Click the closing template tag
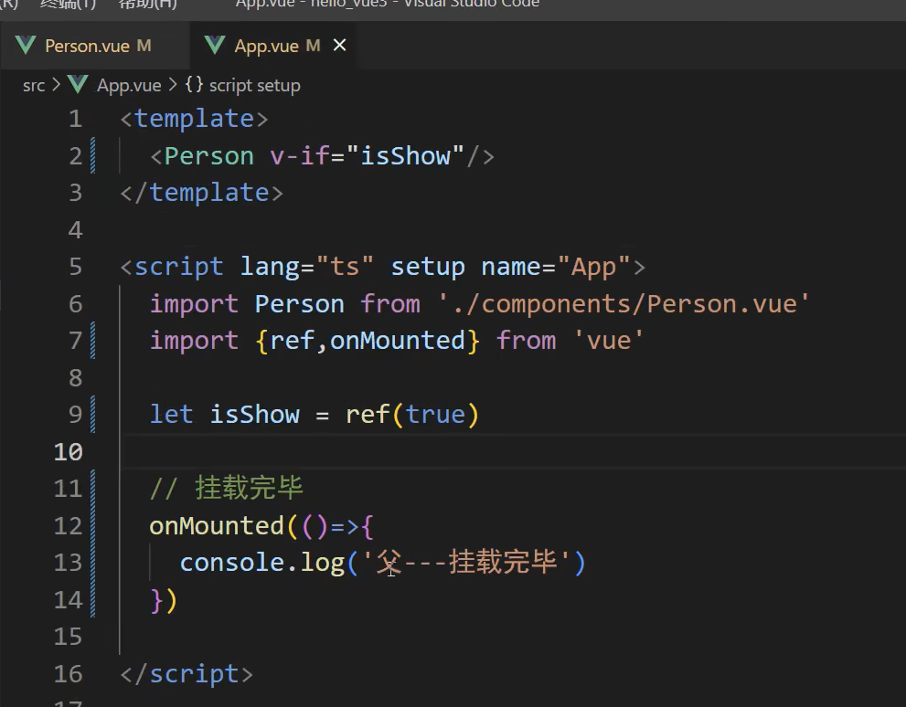Viewport: 906px width, 707px height. (202, 193)
